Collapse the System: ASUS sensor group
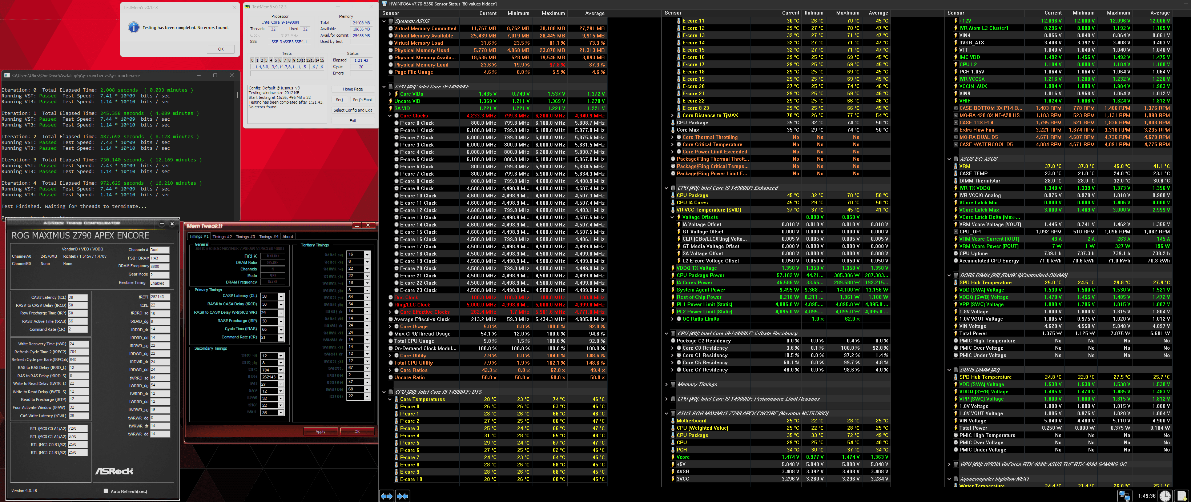 tap(384, 21)
